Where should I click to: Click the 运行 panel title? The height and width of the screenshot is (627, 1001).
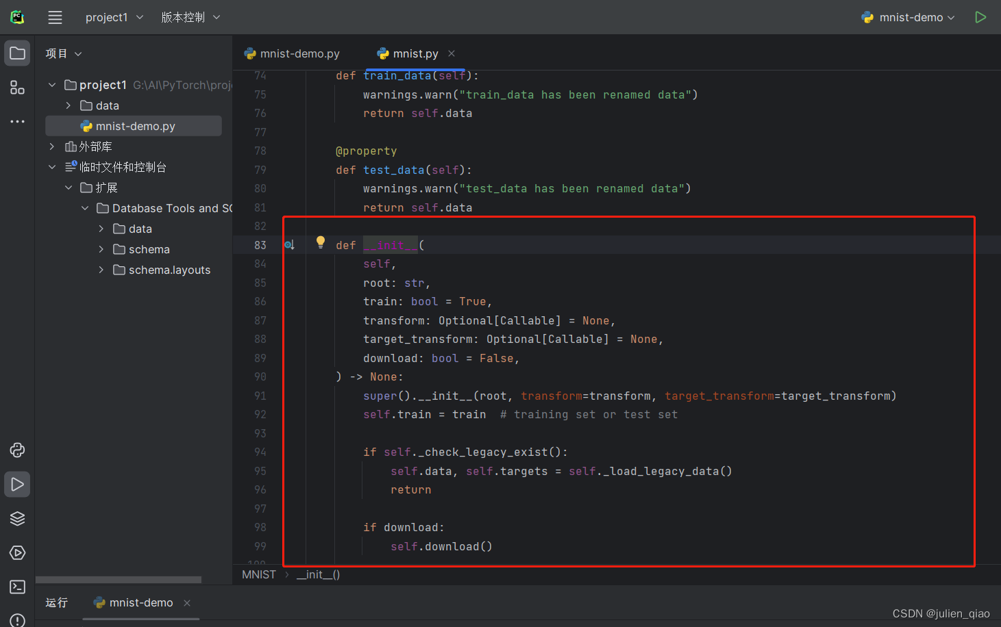57,603
